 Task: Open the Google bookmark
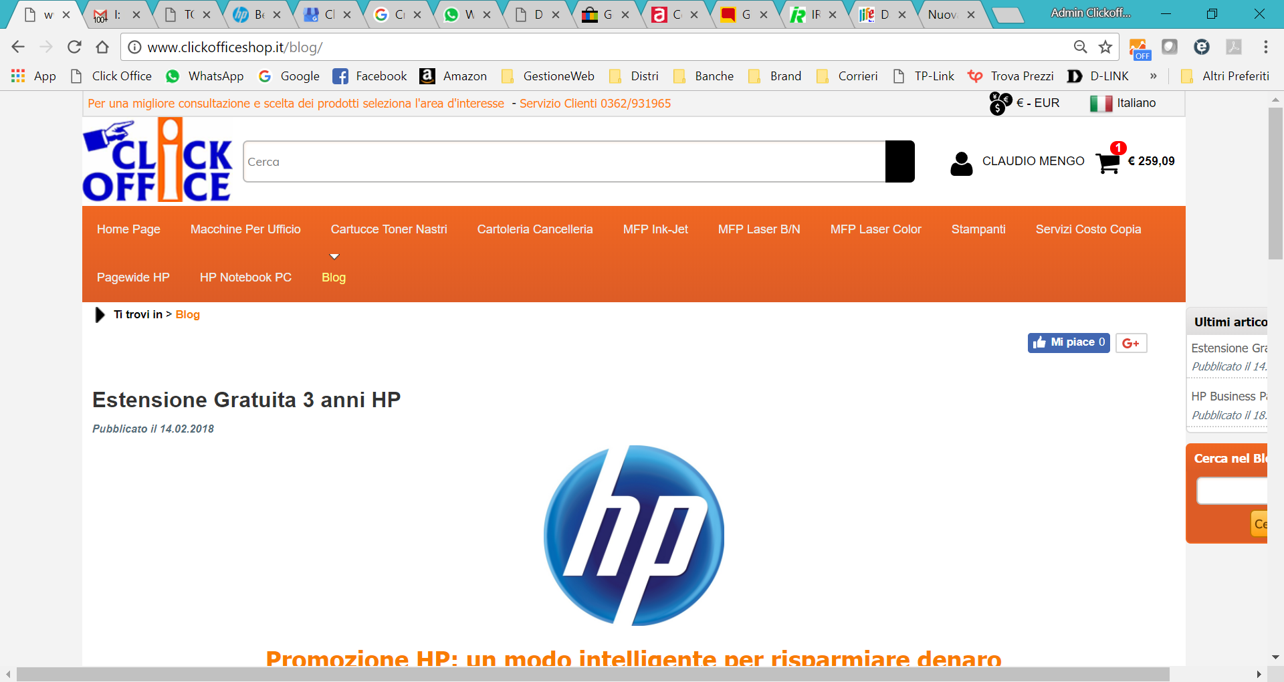point(289,76)
